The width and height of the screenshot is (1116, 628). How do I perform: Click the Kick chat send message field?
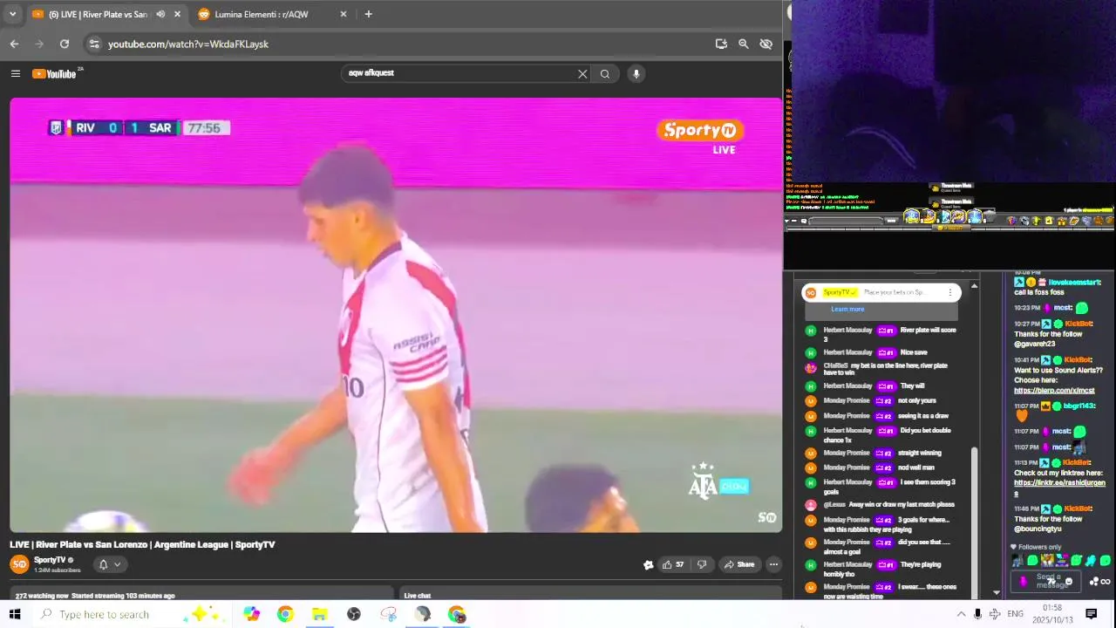point(1047,581)
